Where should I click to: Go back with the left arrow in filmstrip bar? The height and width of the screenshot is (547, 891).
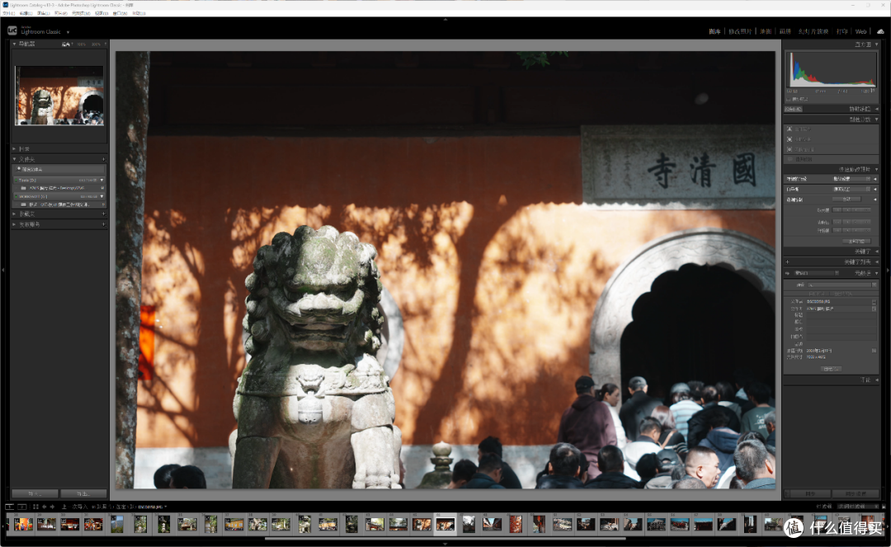[x=45, y=507]
